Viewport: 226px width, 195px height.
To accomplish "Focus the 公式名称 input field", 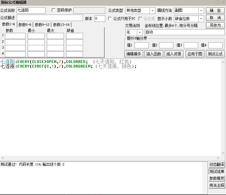I will pyautogui.click(x=31, y=11).
